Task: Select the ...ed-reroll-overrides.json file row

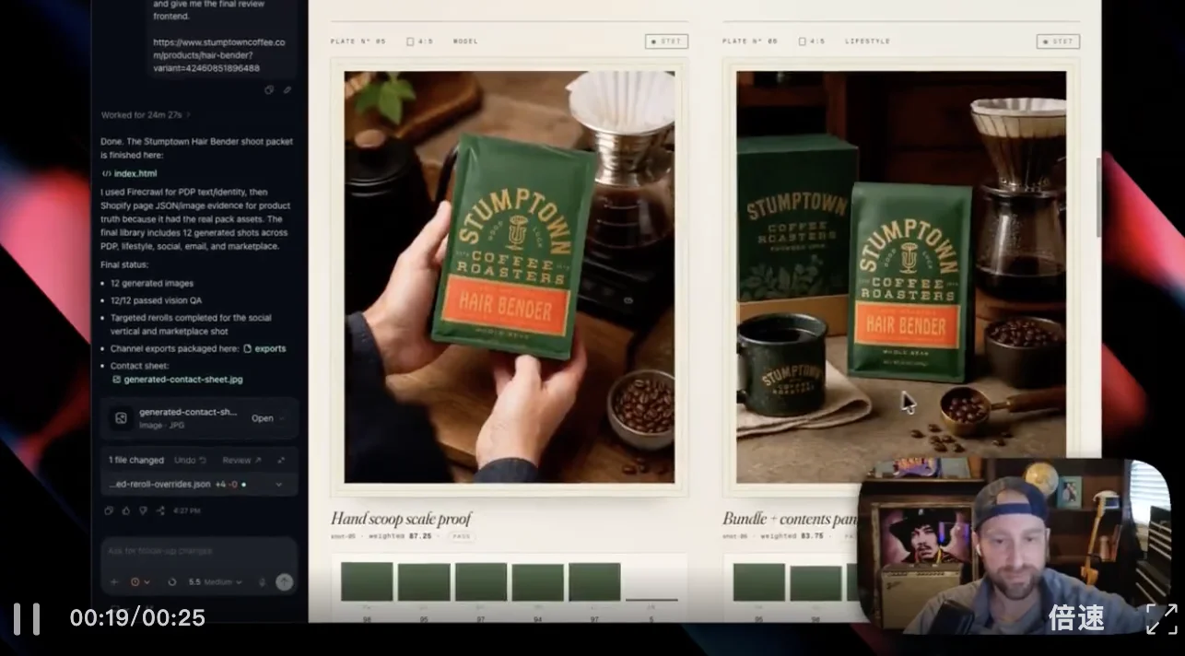Action: pos(198,484)
